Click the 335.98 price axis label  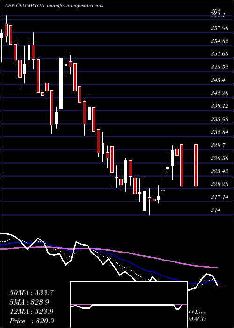pyautogui.click(x=219, y=119)
